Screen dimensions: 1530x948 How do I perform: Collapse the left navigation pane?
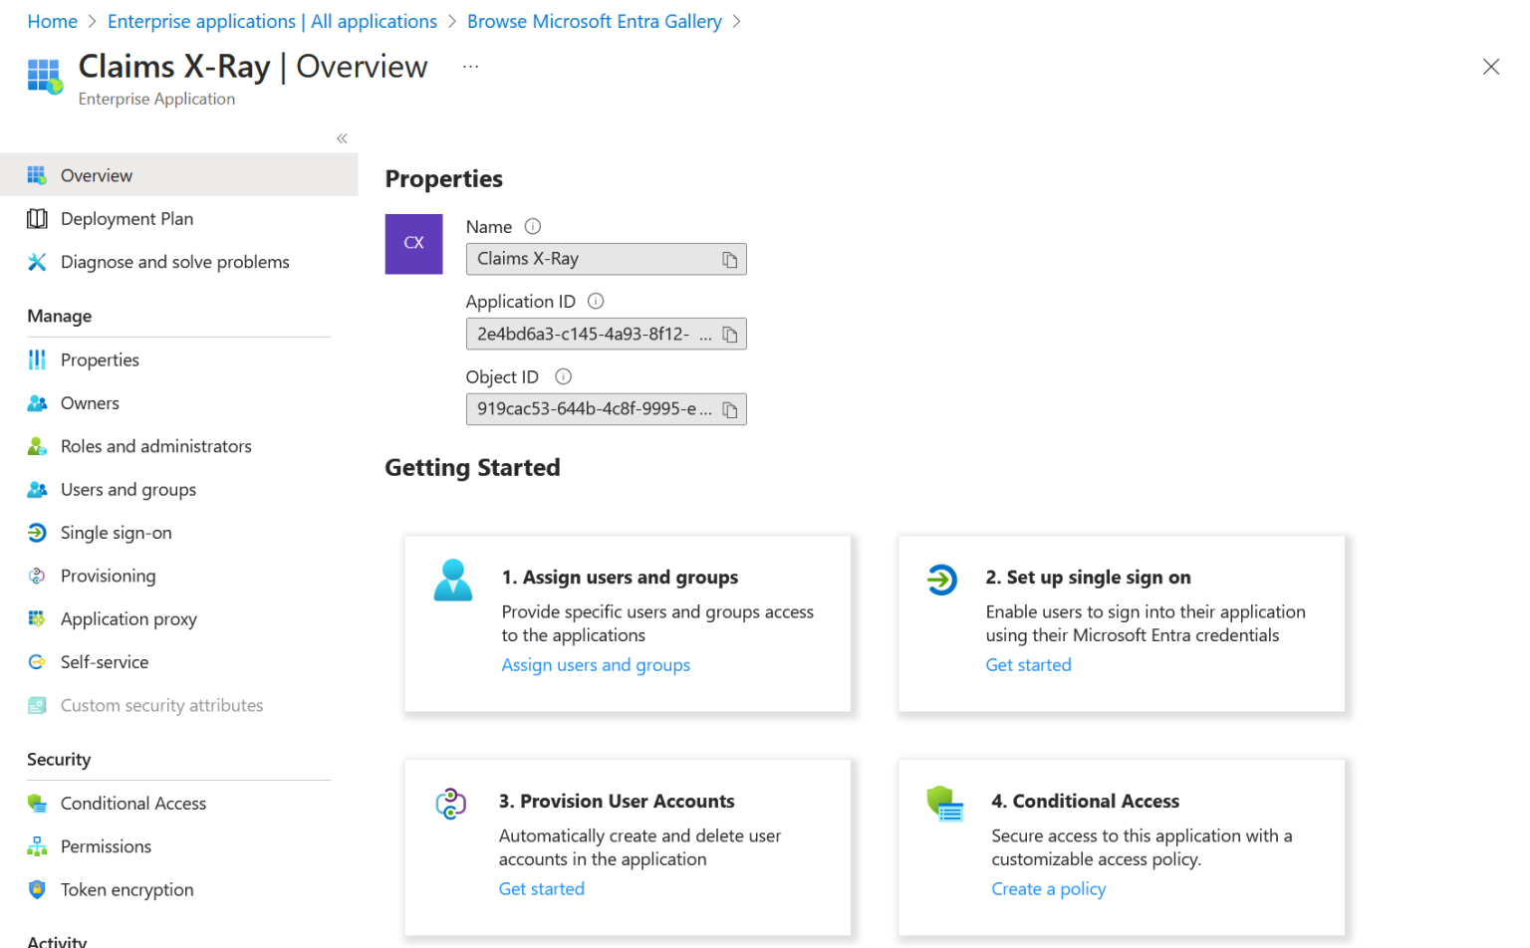click(x=342, y=138)
